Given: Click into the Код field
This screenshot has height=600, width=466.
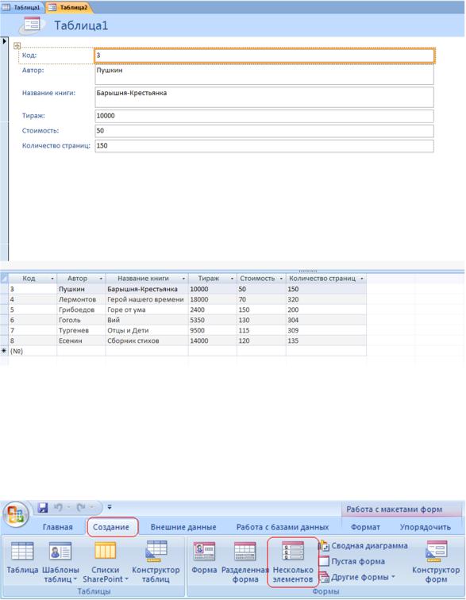Looking at the screenshot, I should (x=264, y=55).
